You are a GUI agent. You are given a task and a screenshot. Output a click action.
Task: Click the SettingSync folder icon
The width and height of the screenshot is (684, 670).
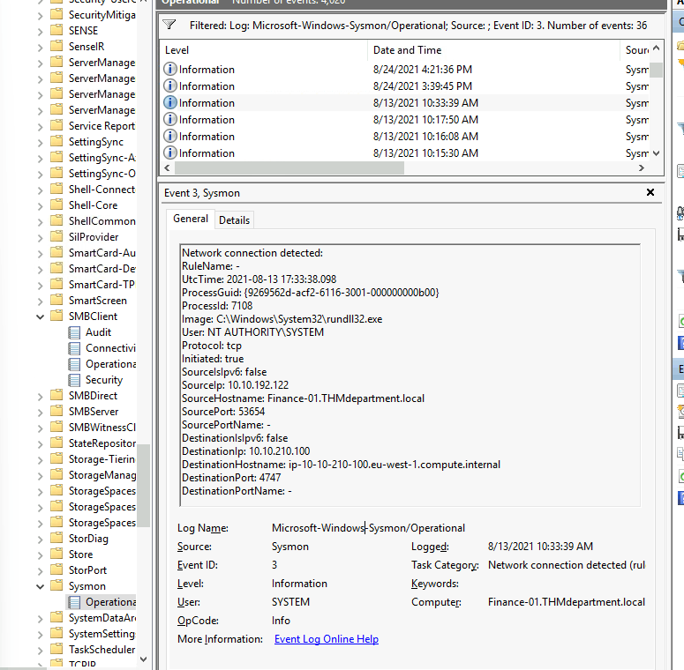[56, 141]
